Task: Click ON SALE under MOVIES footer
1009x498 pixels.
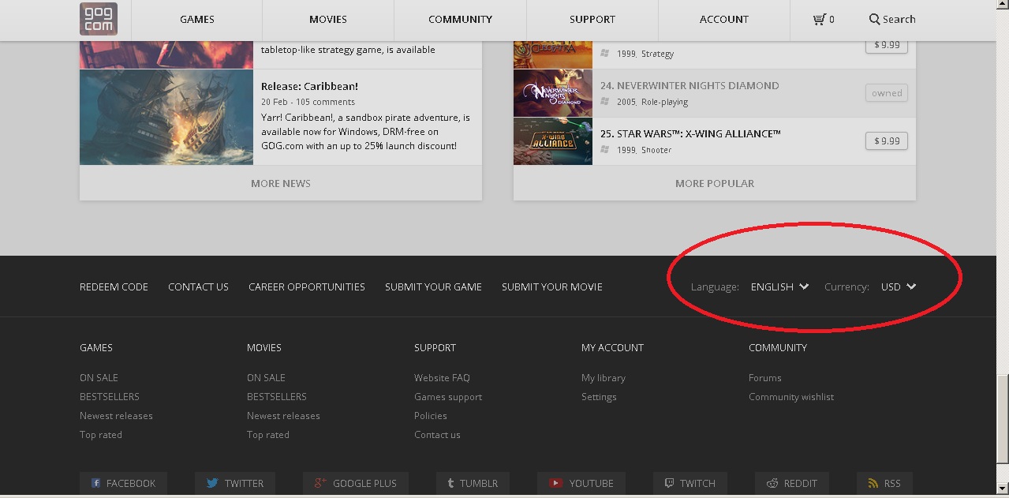Action: 266,377
